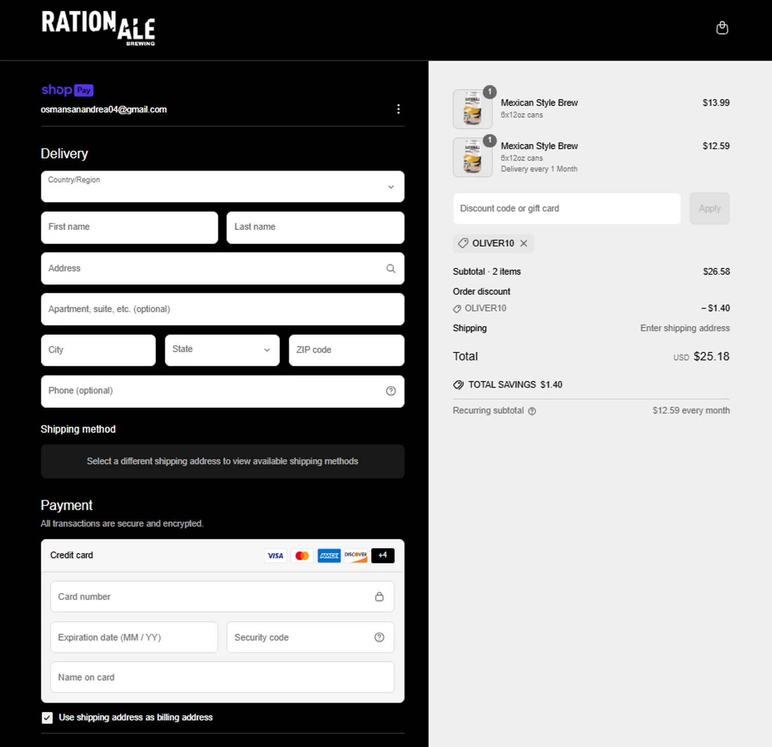The height and width of the screenshot is (747, 772).
Task: Click the Delivery section heading
Action: tap(64, 154)
